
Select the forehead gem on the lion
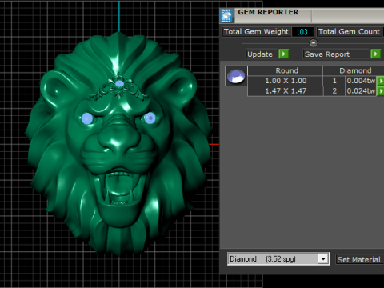click(119, 84)
